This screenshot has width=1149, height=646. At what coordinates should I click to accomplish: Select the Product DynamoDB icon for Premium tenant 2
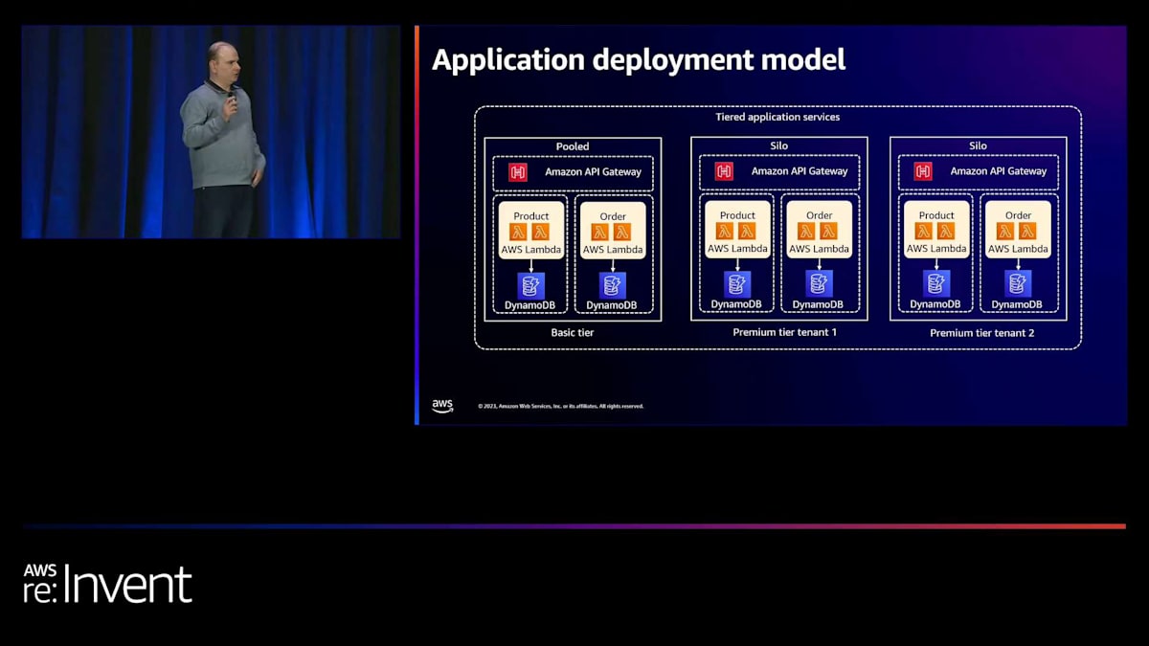(x=936, y=284)
